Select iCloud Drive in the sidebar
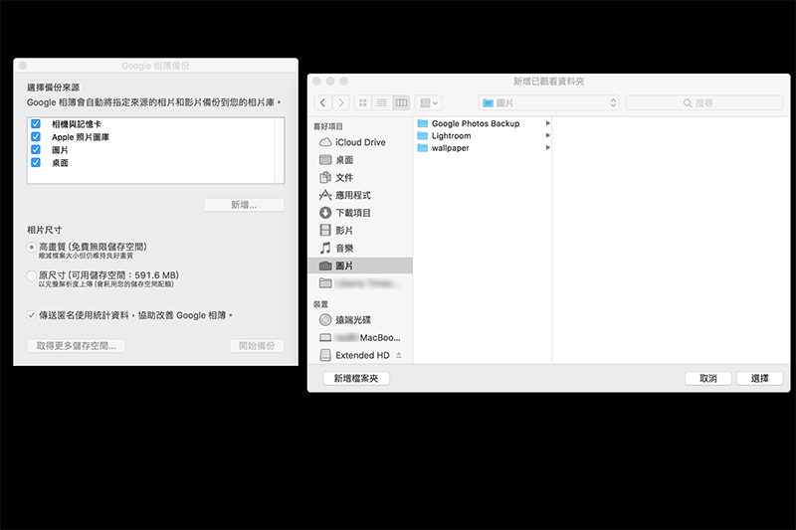796x530 pixels. point(360,142)
